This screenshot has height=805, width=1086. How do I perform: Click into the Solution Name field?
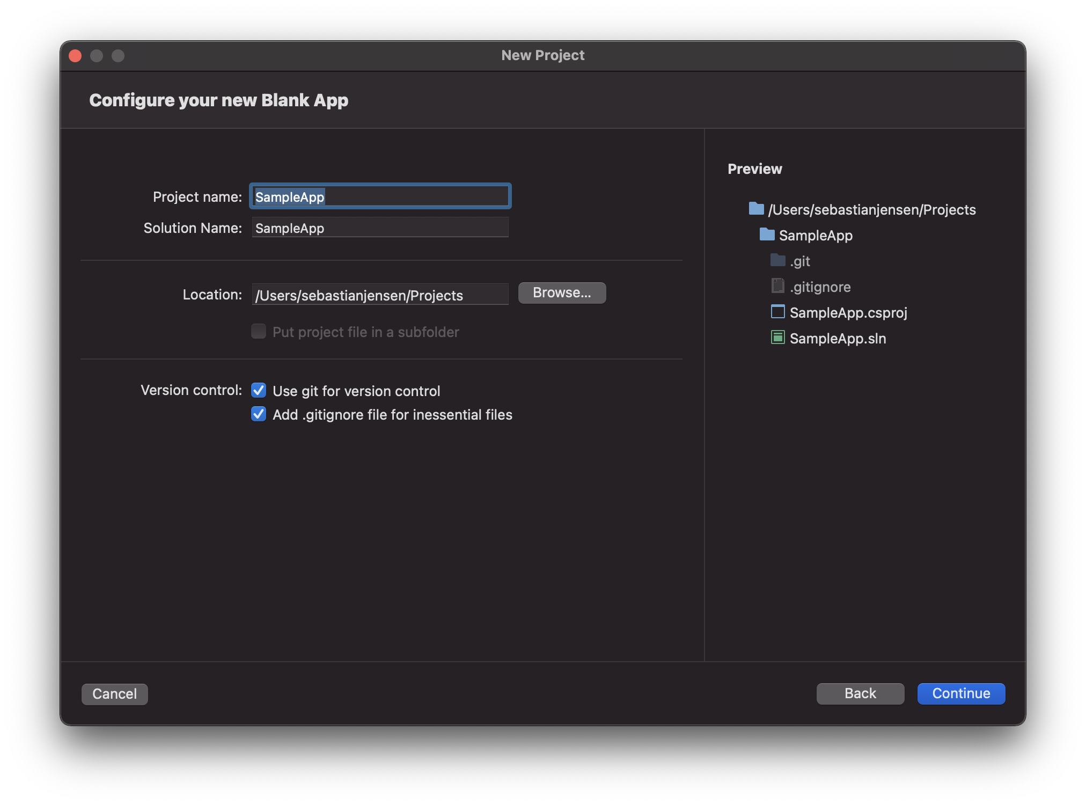tap(380, 228)
